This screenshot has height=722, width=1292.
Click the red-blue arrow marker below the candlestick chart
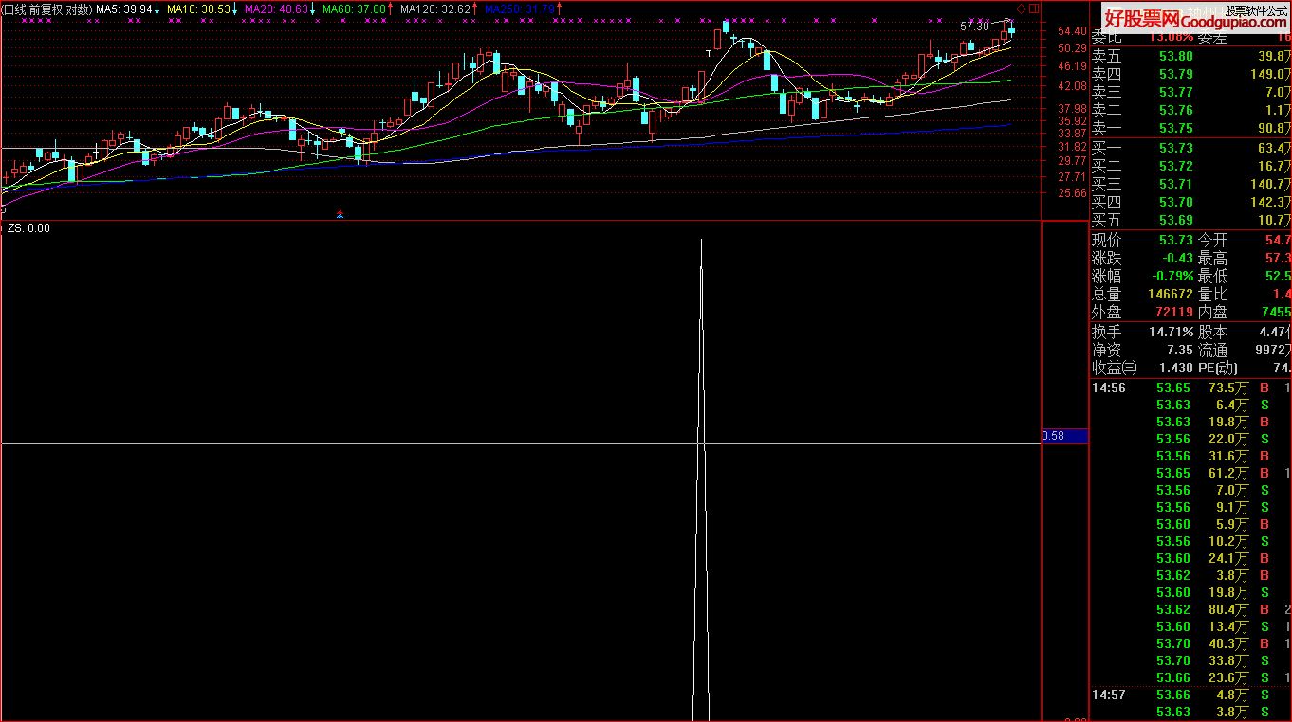tap(341, 215)
